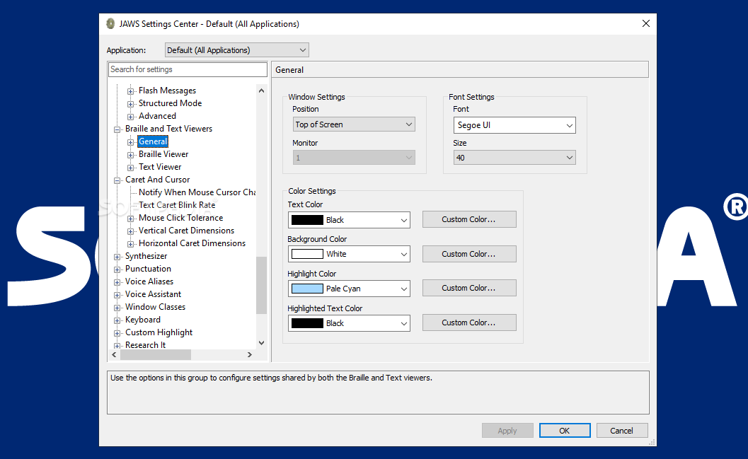Open the Application dropdown
This screenshot has width=748, height=459.
(x=236, y=50)
